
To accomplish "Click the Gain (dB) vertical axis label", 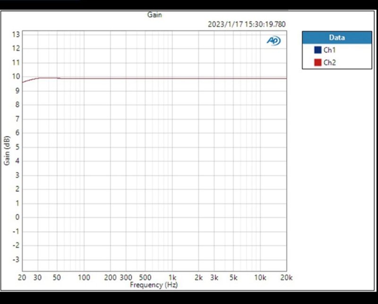I will [x=7, y=147].
